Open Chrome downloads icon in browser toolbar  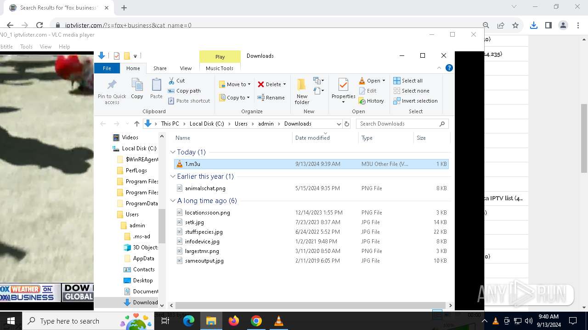tap(533, 25)
